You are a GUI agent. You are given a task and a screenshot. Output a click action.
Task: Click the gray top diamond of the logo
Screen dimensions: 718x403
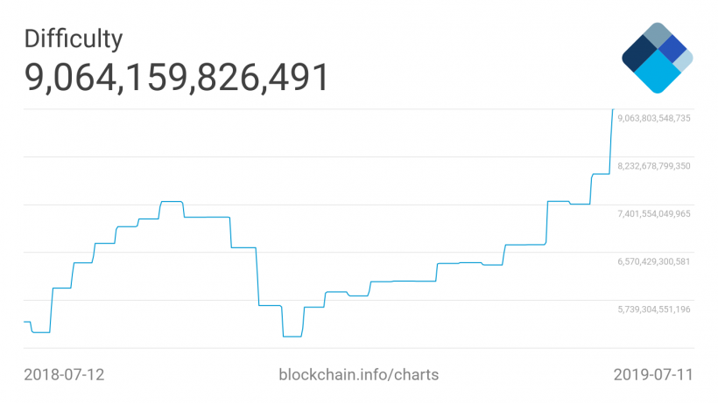[x=657, y=36]
